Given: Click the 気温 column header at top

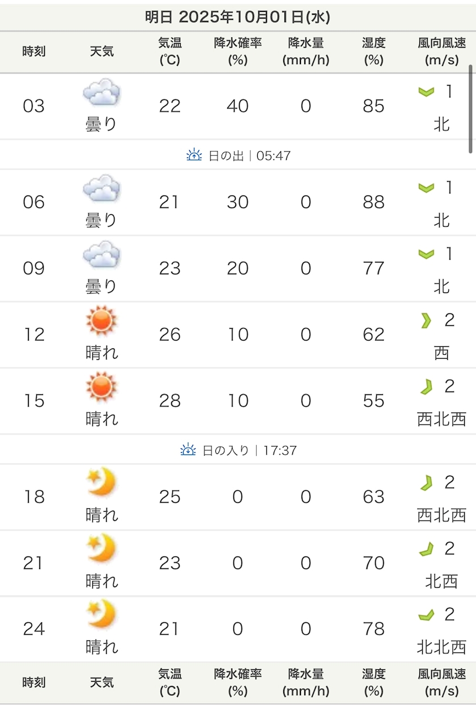Looking at the screenshot, I should (170, 51).
